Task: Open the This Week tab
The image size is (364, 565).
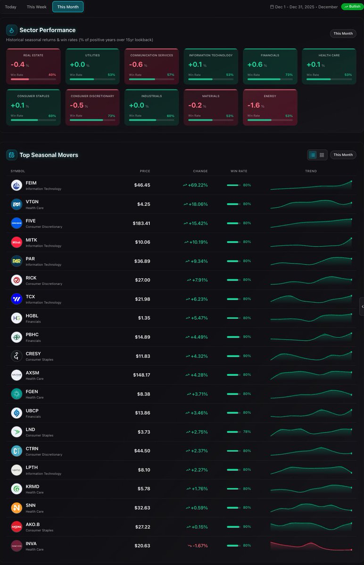Action: point(37,7)
